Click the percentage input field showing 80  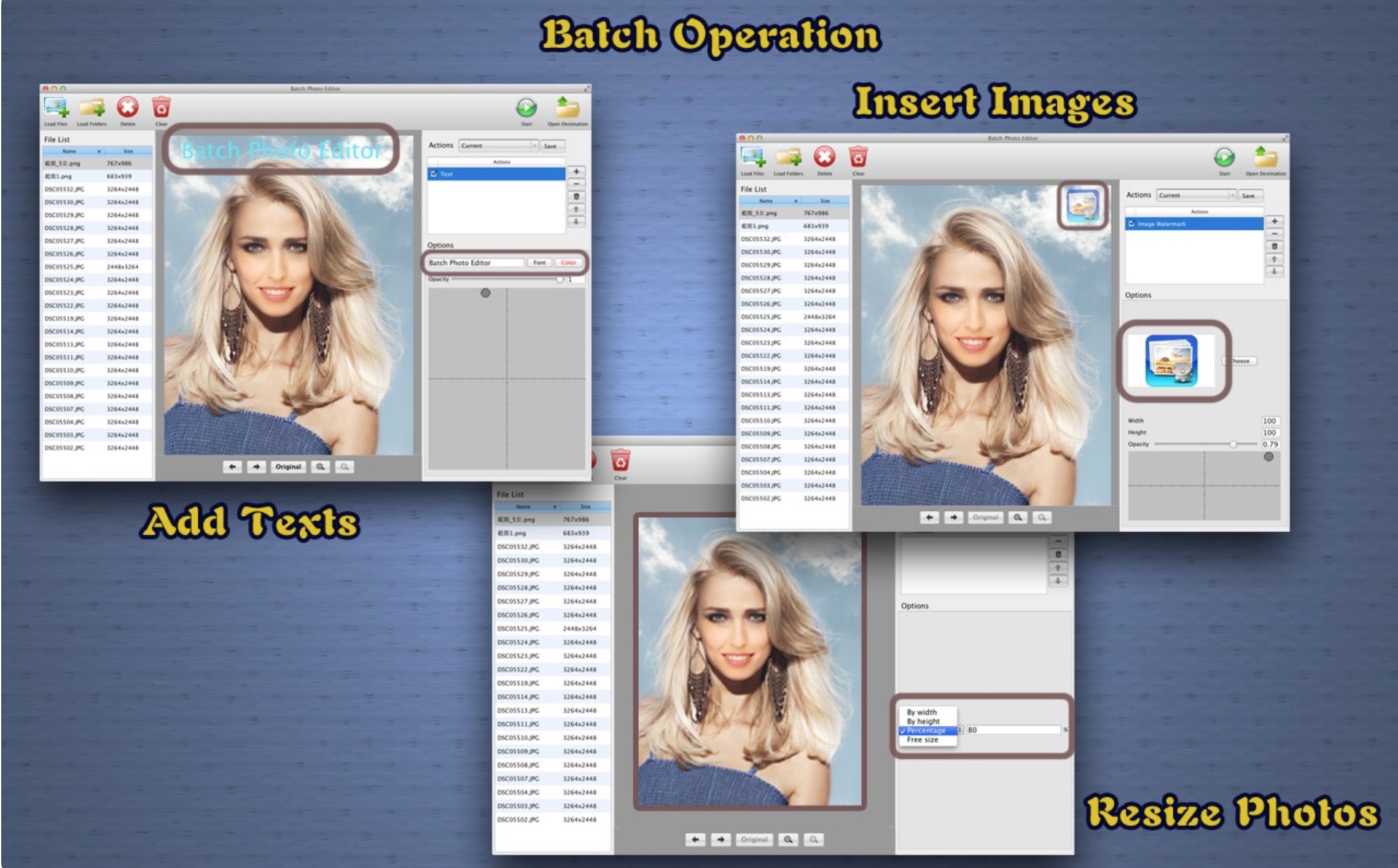(1012, 730)
